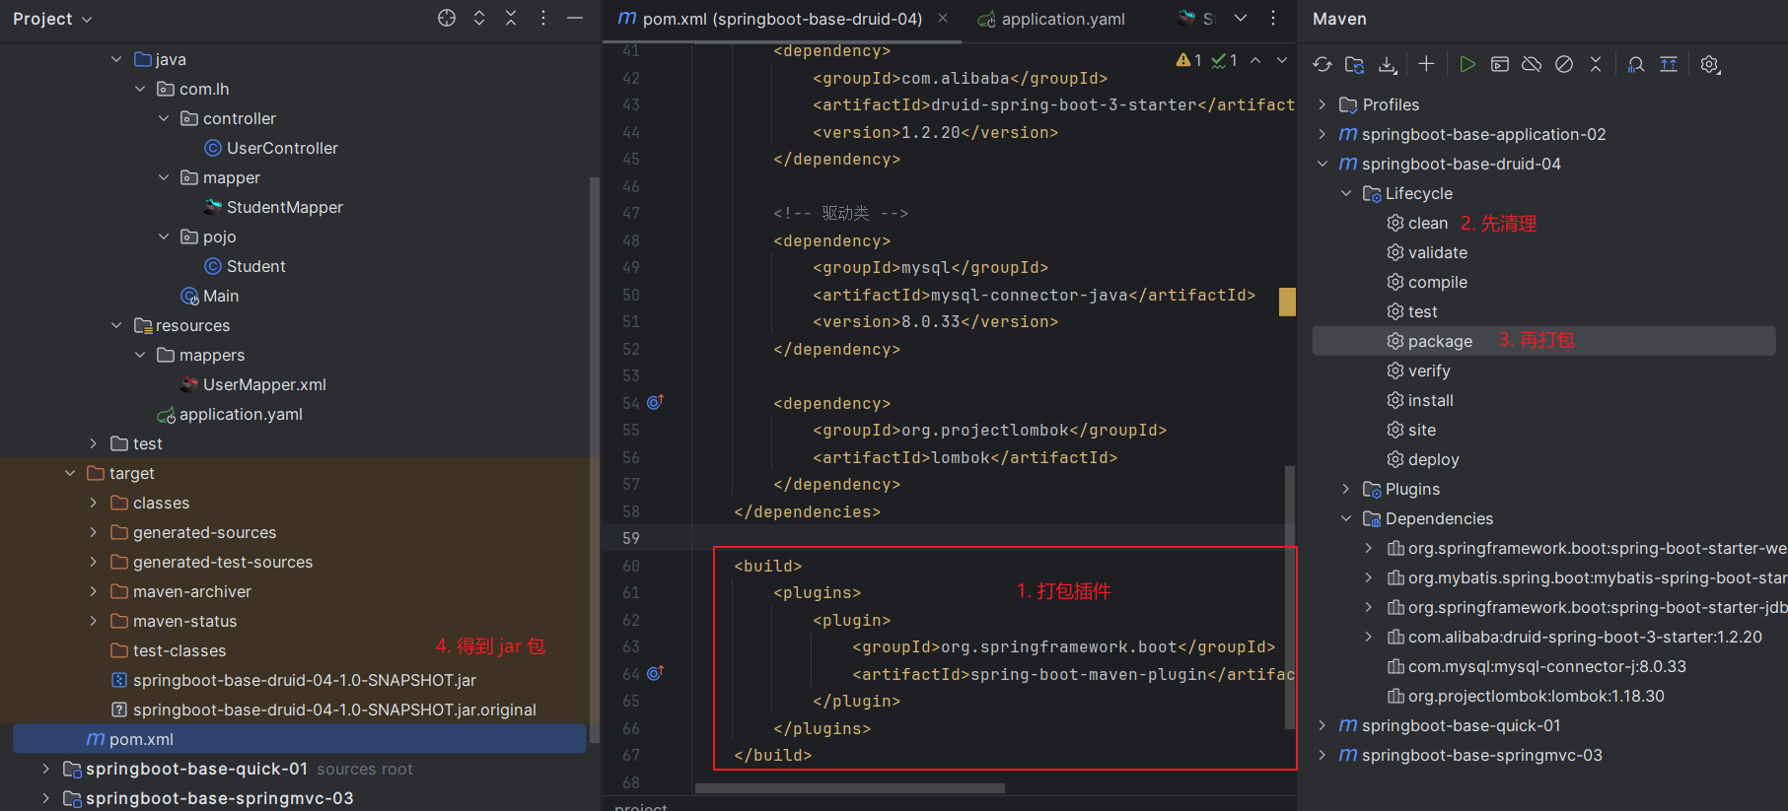Viewport: 1788px width, 811px height.
Task: Click Generate Sources and Update Folders icon
Action: [x=1355, y=64]
